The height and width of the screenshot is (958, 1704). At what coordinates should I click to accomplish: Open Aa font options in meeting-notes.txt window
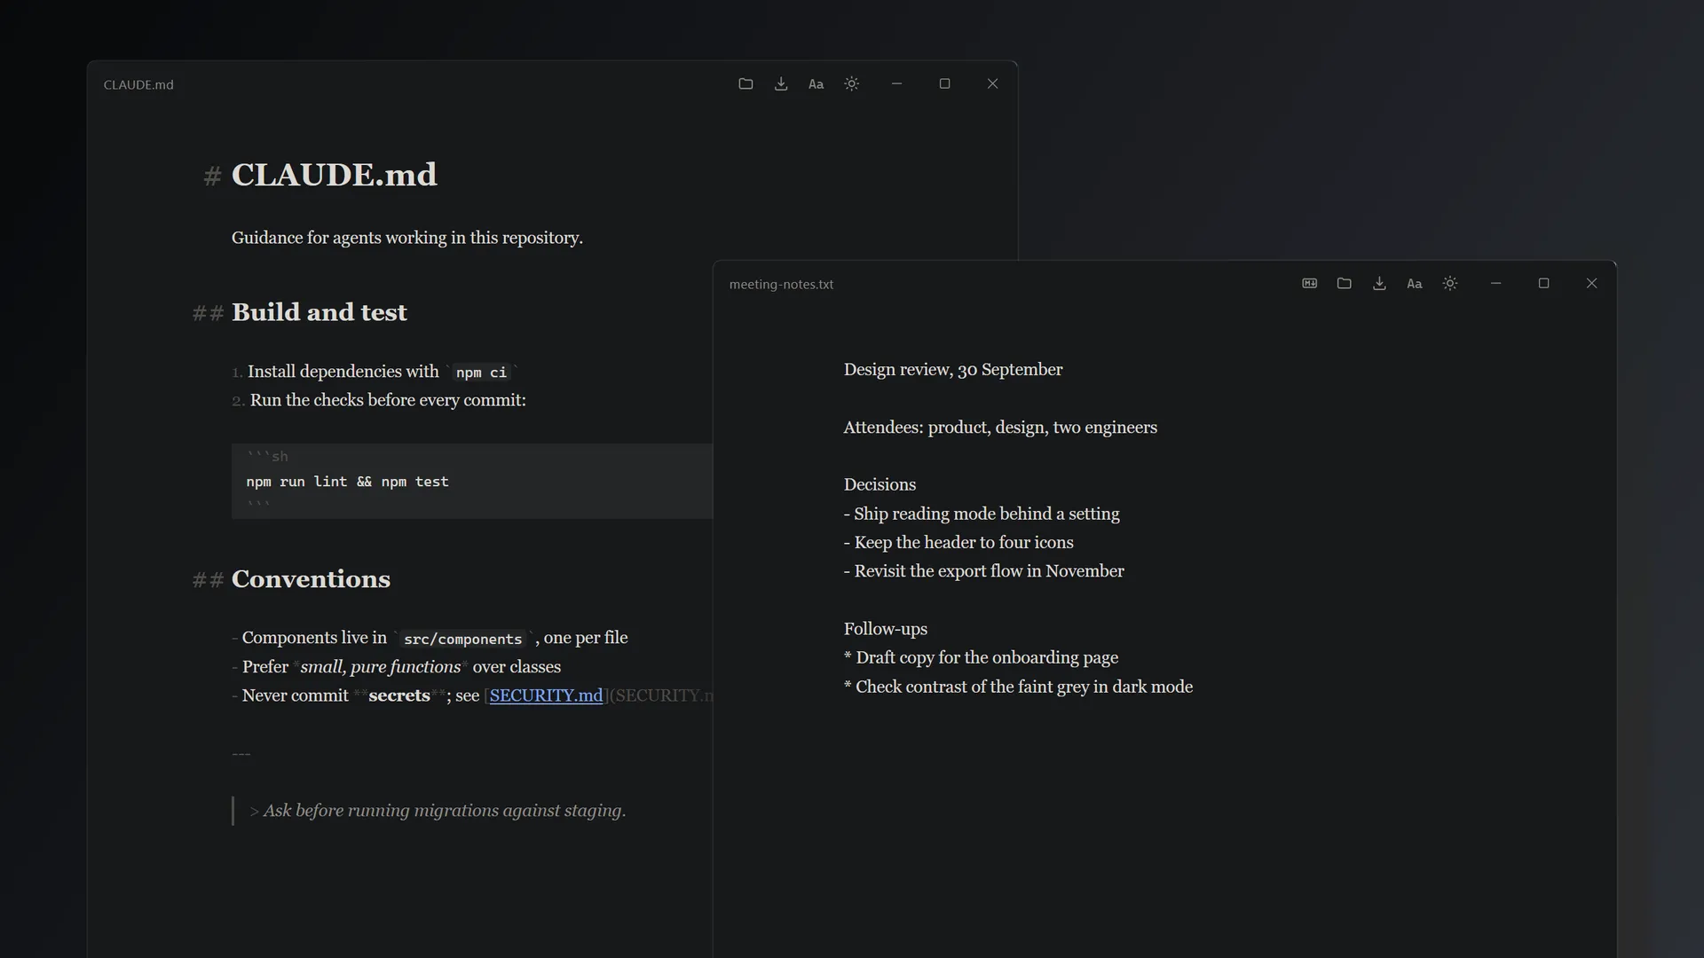coord(1415,284)
